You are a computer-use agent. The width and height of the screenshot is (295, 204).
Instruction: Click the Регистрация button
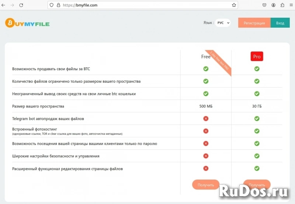click(x=254, y=23)
